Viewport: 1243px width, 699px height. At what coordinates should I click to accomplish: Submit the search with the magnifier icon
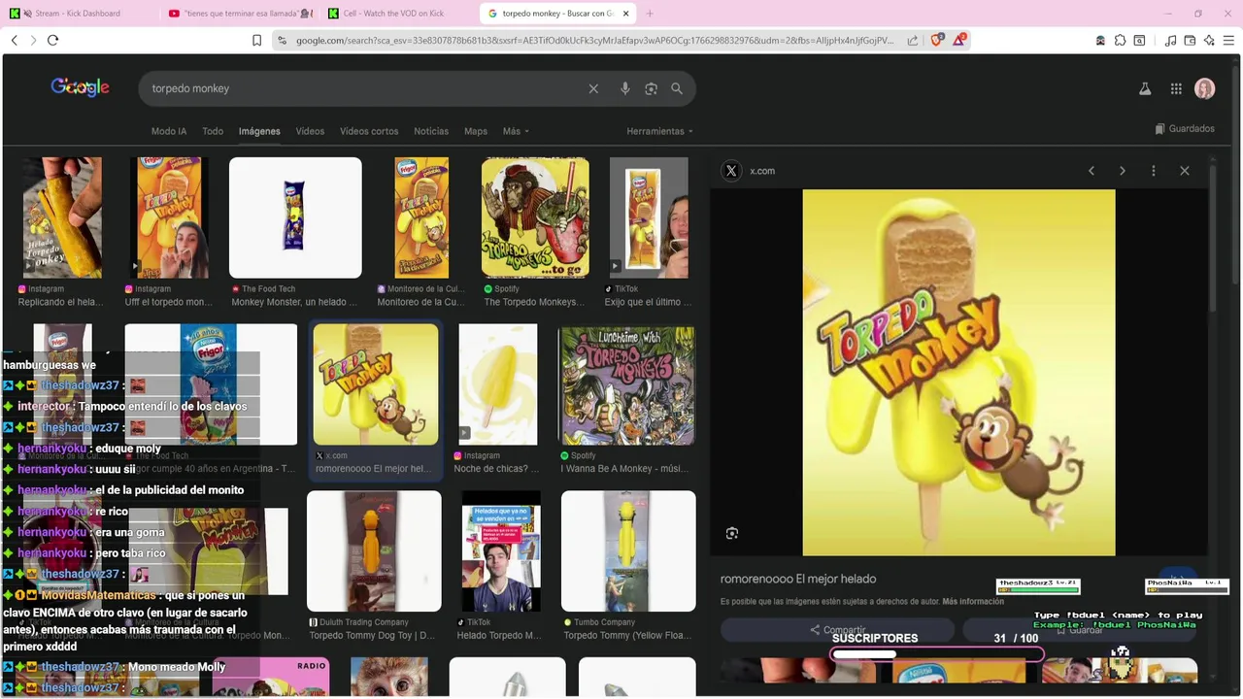(x=677, y=88)
